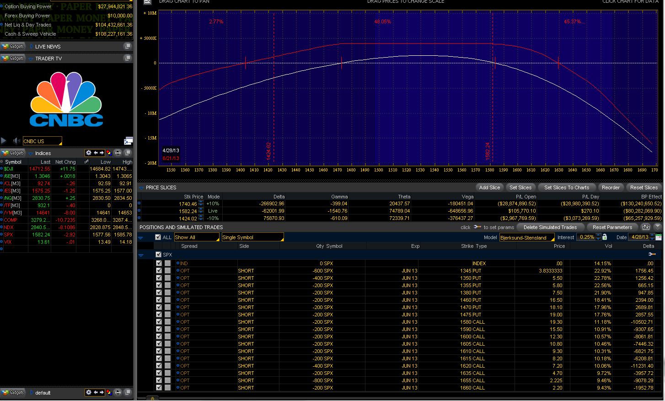Uncheck the 1620 CALL row checkbox
The image size is (665, 401).
(159, 366)
